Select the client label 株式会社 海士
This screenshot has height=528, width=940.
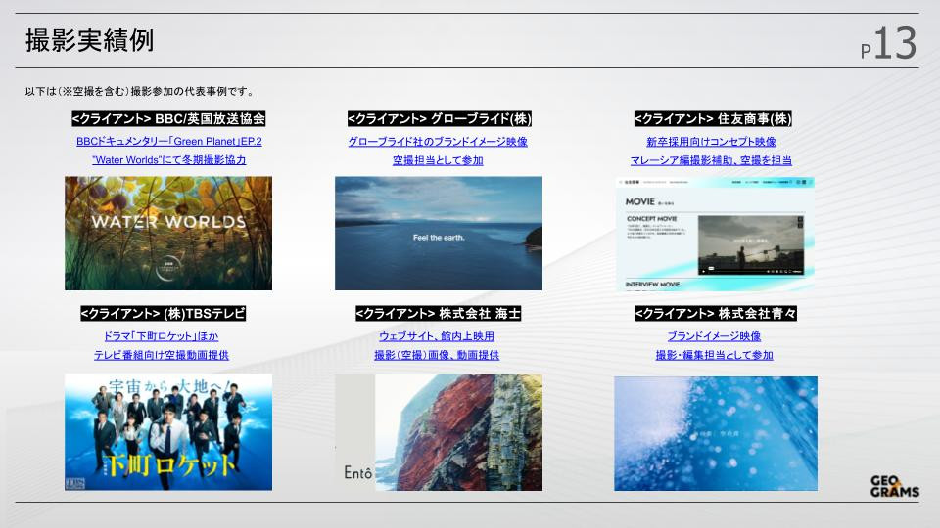(x=438, y=313)
